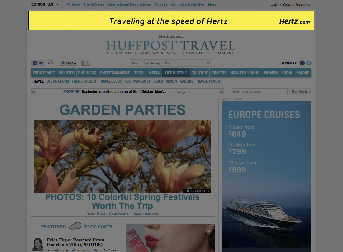Image resolution: width=343 pixels, height=252 pixels.
Task: Click the news ticker previous arrow
Action: point(34,92)
